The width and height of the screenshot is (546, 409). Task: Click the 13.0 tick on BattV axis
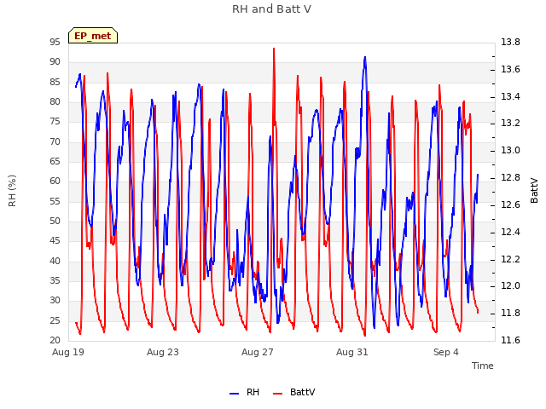[x=510, y=150]
